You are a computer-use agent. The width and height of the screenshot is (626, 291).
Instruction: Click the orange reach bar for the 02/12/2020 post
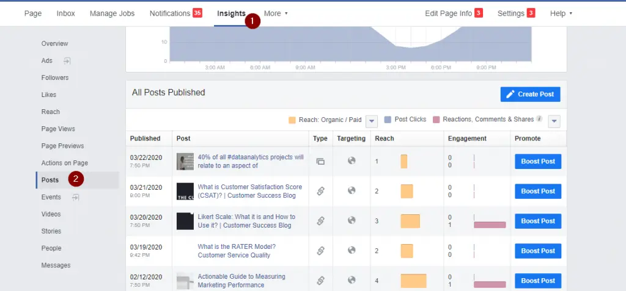tap(413, 281)
